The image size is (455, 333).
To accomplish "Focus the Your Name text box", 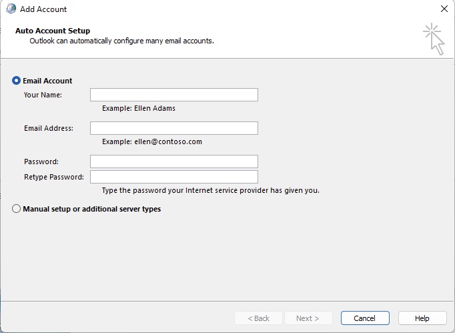I will coord(174,95).
